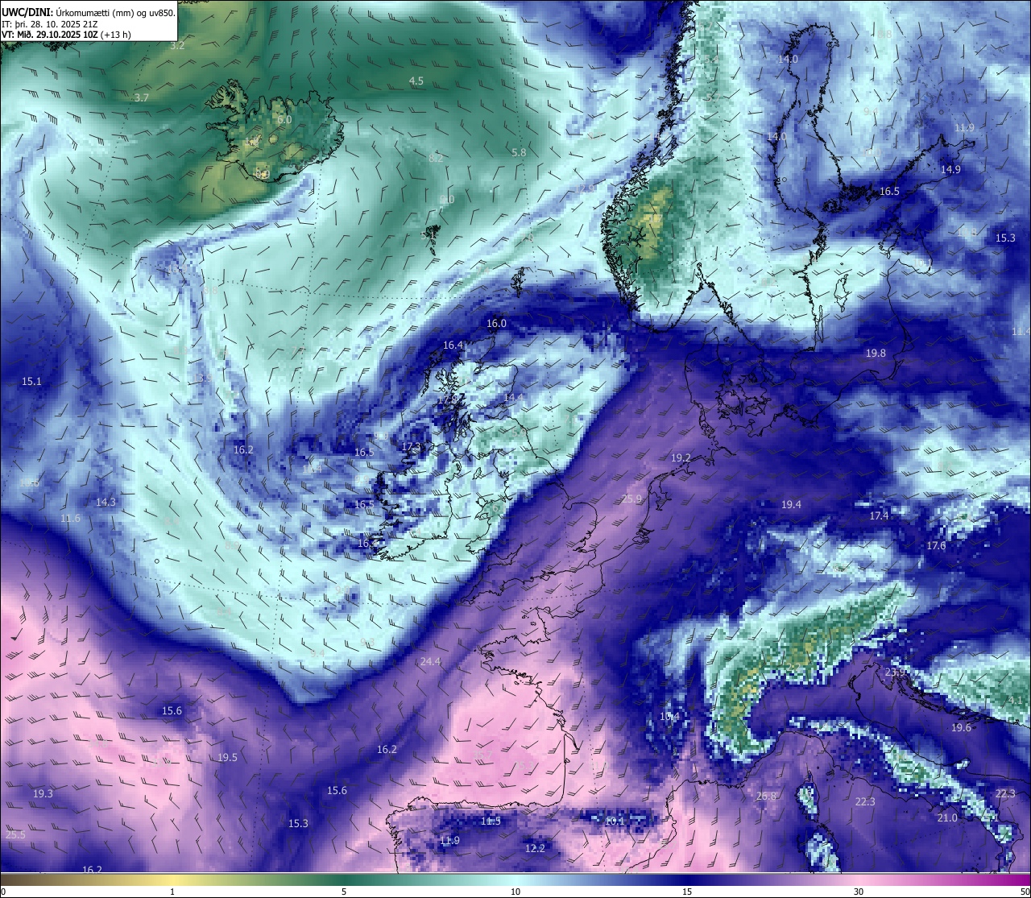Click the '10' tick on the color scale
This screenshot has width=1031, height=898.
pyautogui.click(x=515, y=891)
